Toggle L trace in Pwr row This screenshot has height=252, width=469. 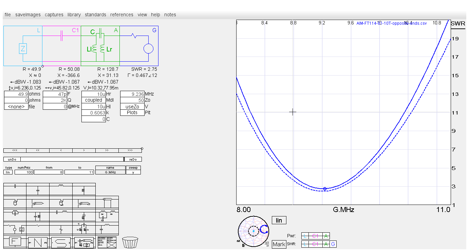(x=305, y=236)
